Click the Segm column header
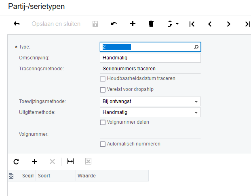This screenshot has width=251, height=196. pyautogui.click(x=25, y=176)
